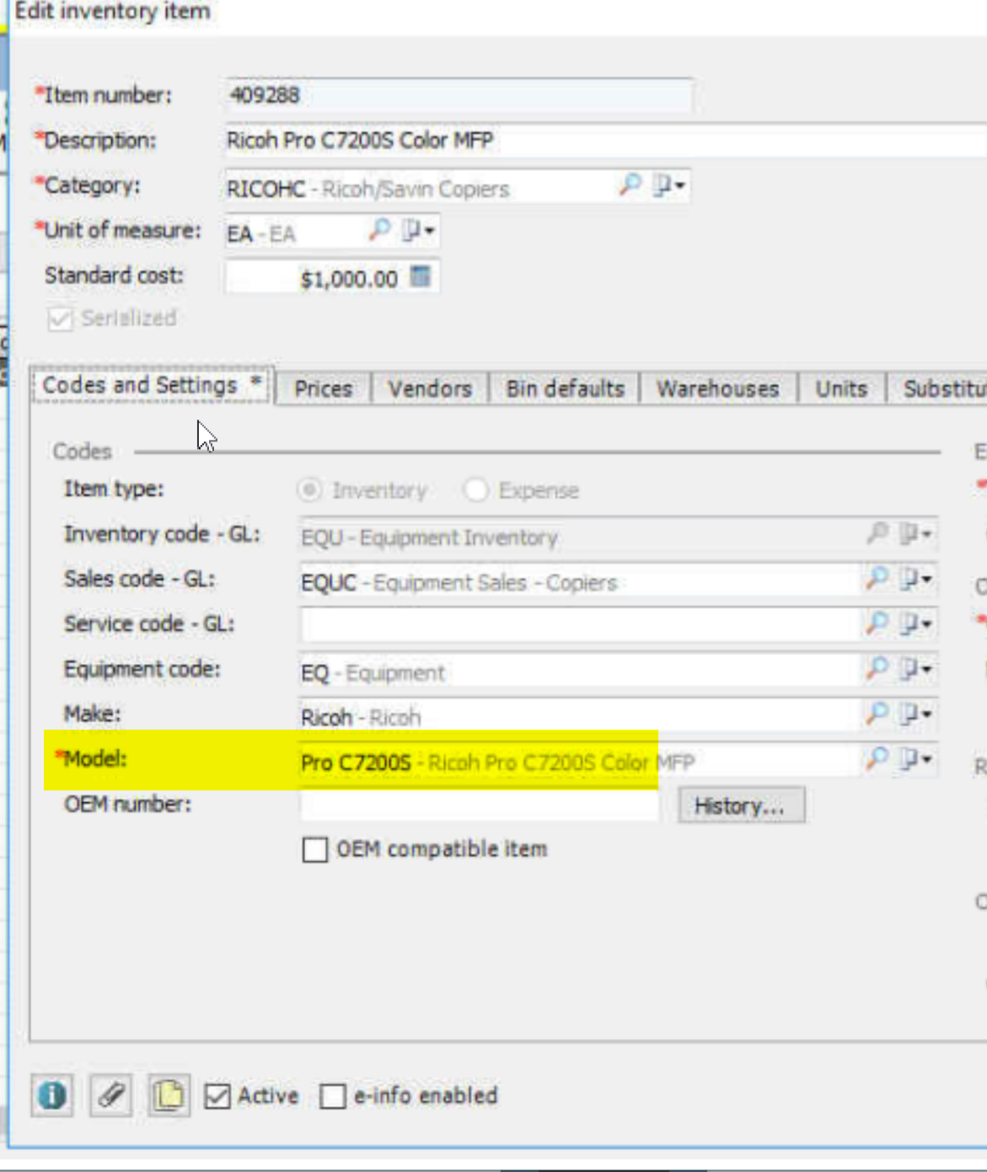This screenshot has width=987, height=1172.
Task: Switch to the Units tab
Action: coord(841,388)
